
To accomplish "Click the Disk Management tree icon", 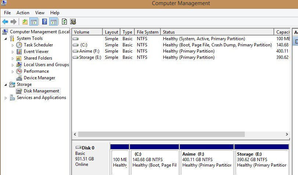I will point(19,91).
